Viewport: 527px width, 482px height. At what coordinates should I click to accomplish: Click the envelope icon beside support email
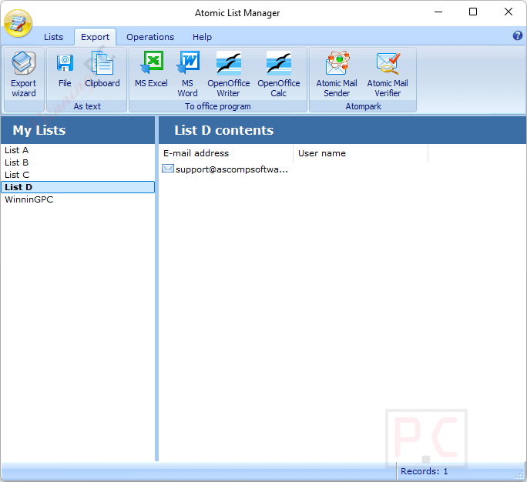168,169
